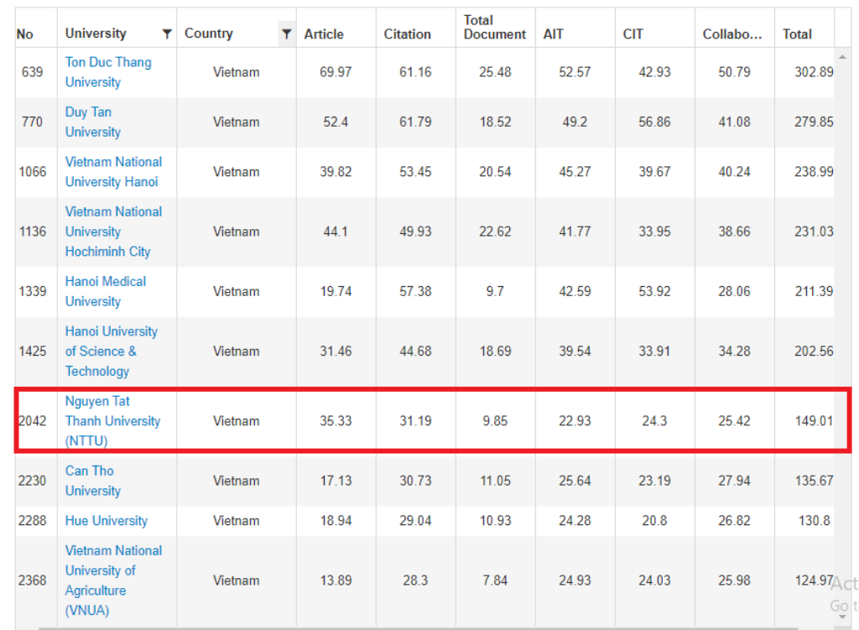Click Total value 238.99
This screenshot has width=859, height=630.
(x=814, y=171)
